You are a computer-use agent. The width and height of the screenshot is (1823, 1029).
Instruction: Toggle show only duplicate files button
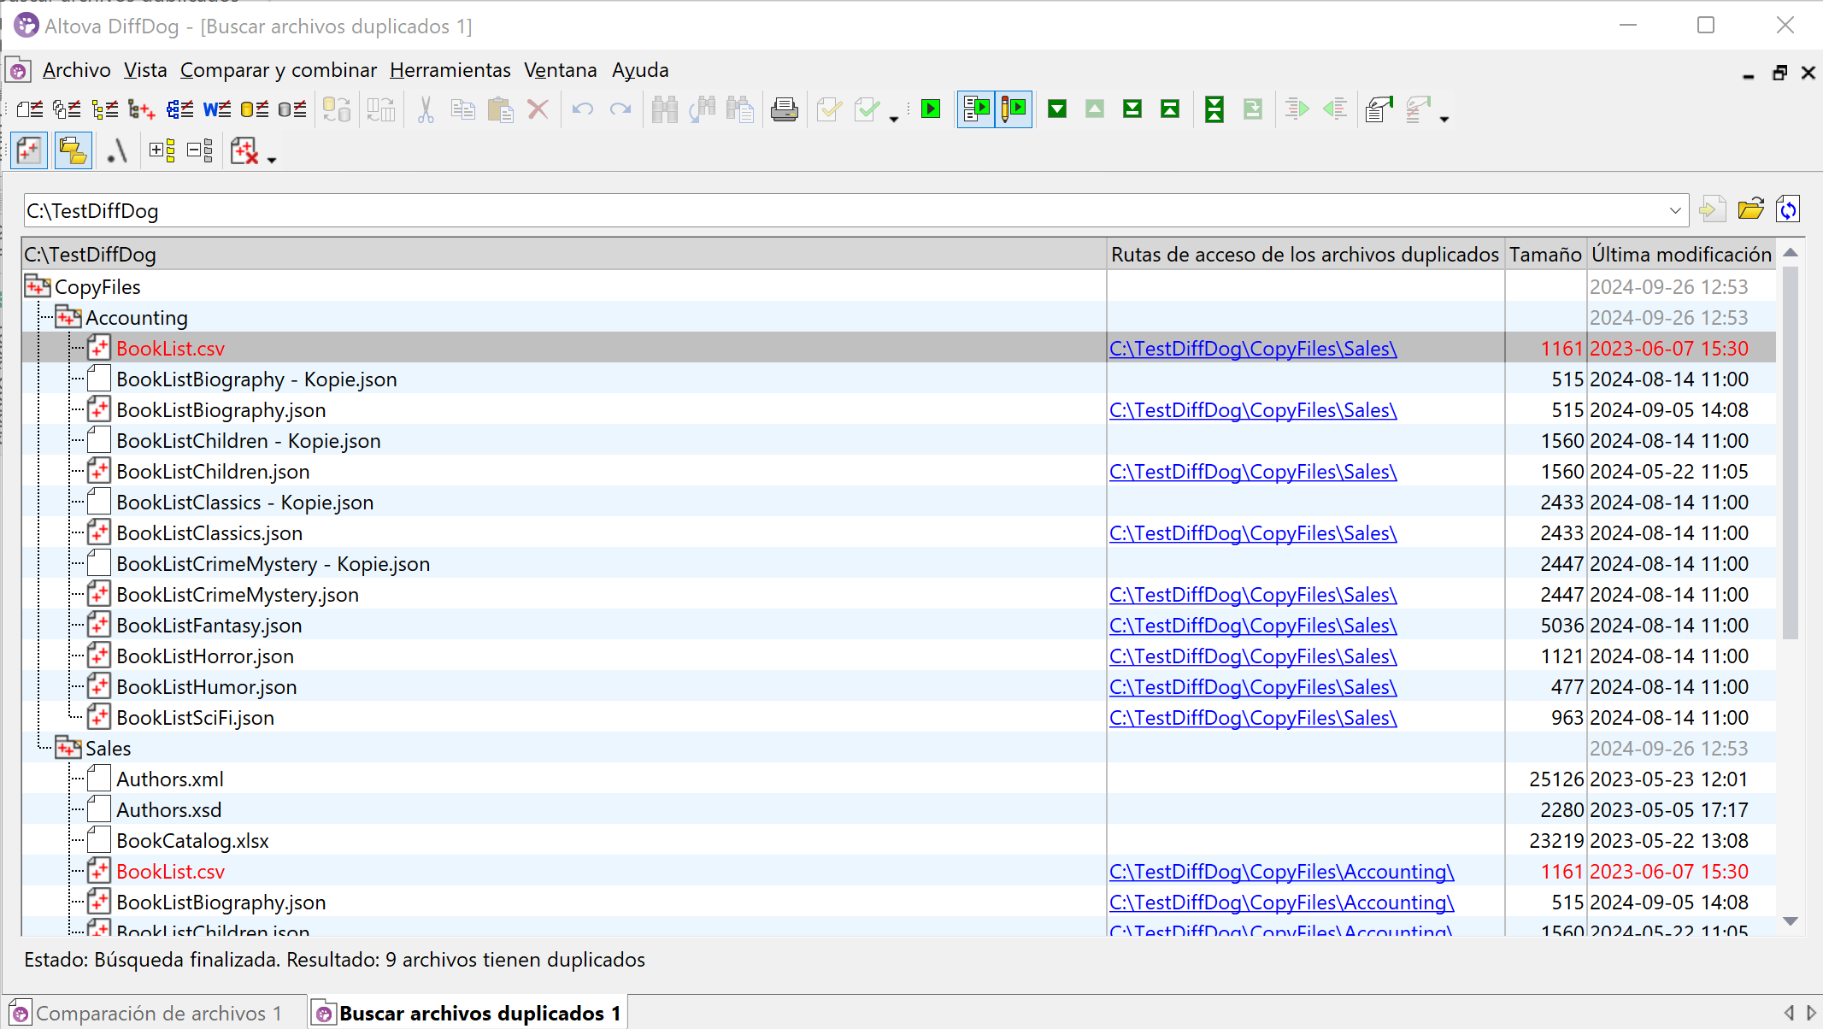(29, 151)
